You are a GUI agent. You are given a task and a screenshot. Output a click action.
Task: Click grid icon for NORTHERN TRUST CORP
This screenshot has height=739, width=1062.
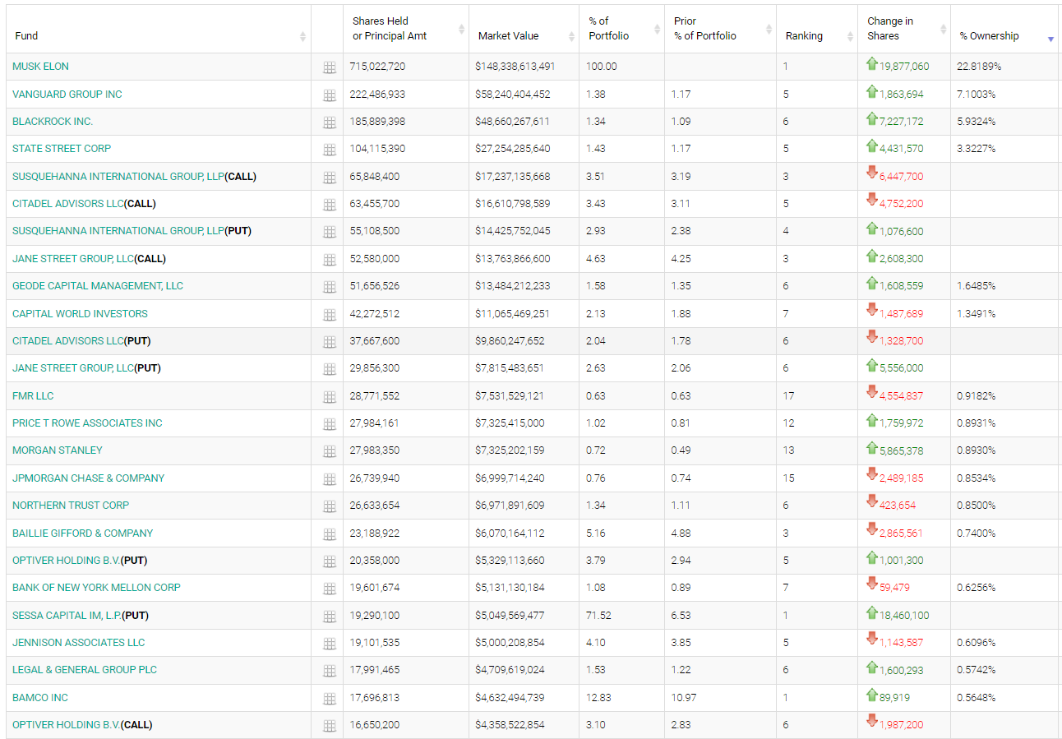(330, 506)
